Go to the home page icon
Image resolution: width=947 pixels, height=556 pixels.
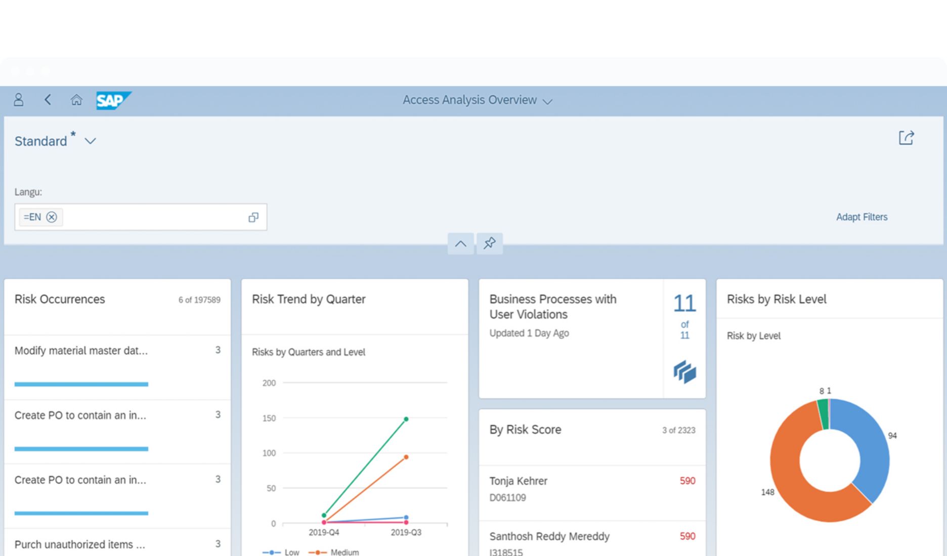(76, 100)
